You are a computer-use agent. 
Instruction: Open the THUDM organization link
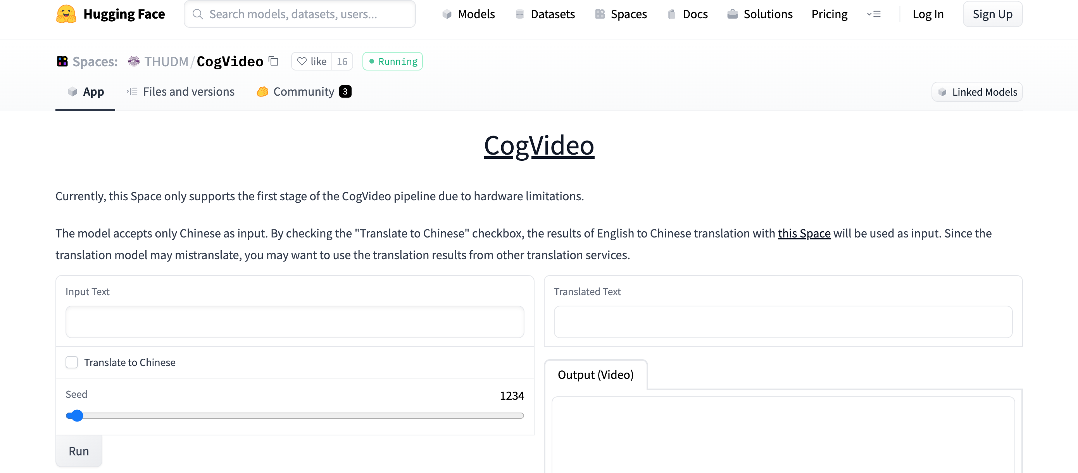(166, 62)
